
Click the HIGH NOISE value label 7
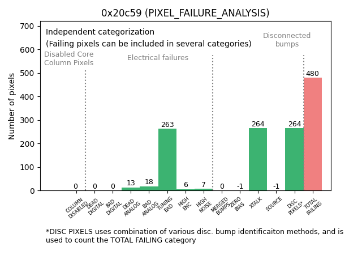coord(204,185)
